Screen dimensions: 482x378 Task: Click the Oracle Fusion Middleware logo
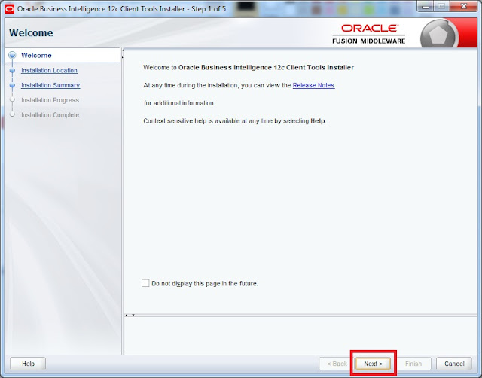tap(369, 34)
